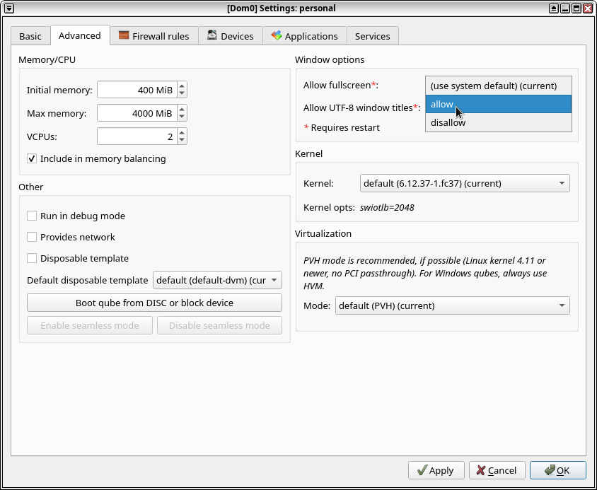The image size is (597, 490).
Task: Open Default disposable template dropdown
Action: [x=217, y=281]
